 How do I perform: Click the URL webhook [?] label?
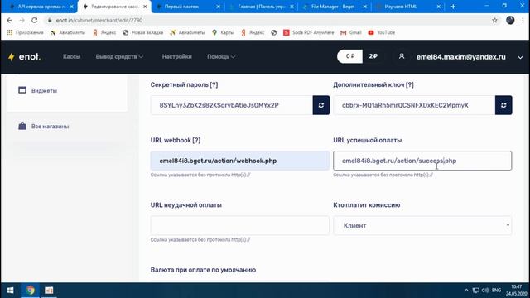click(176, 140)
